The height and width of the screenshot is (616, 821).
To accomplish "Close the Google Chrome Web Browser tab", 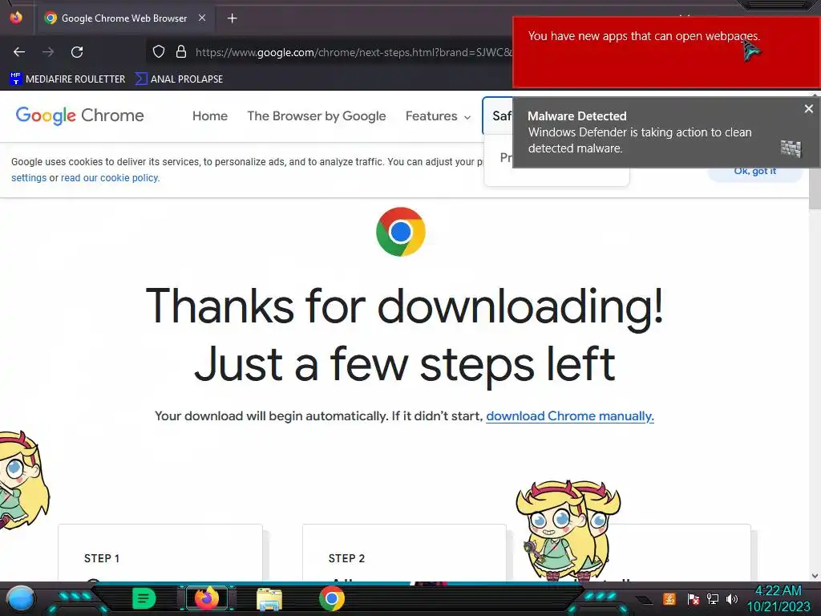I will pos(202,18).
